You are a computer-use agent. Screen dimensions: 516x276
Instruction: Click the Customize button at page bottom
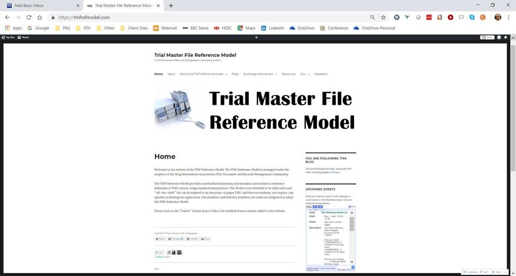coord(470,272)
